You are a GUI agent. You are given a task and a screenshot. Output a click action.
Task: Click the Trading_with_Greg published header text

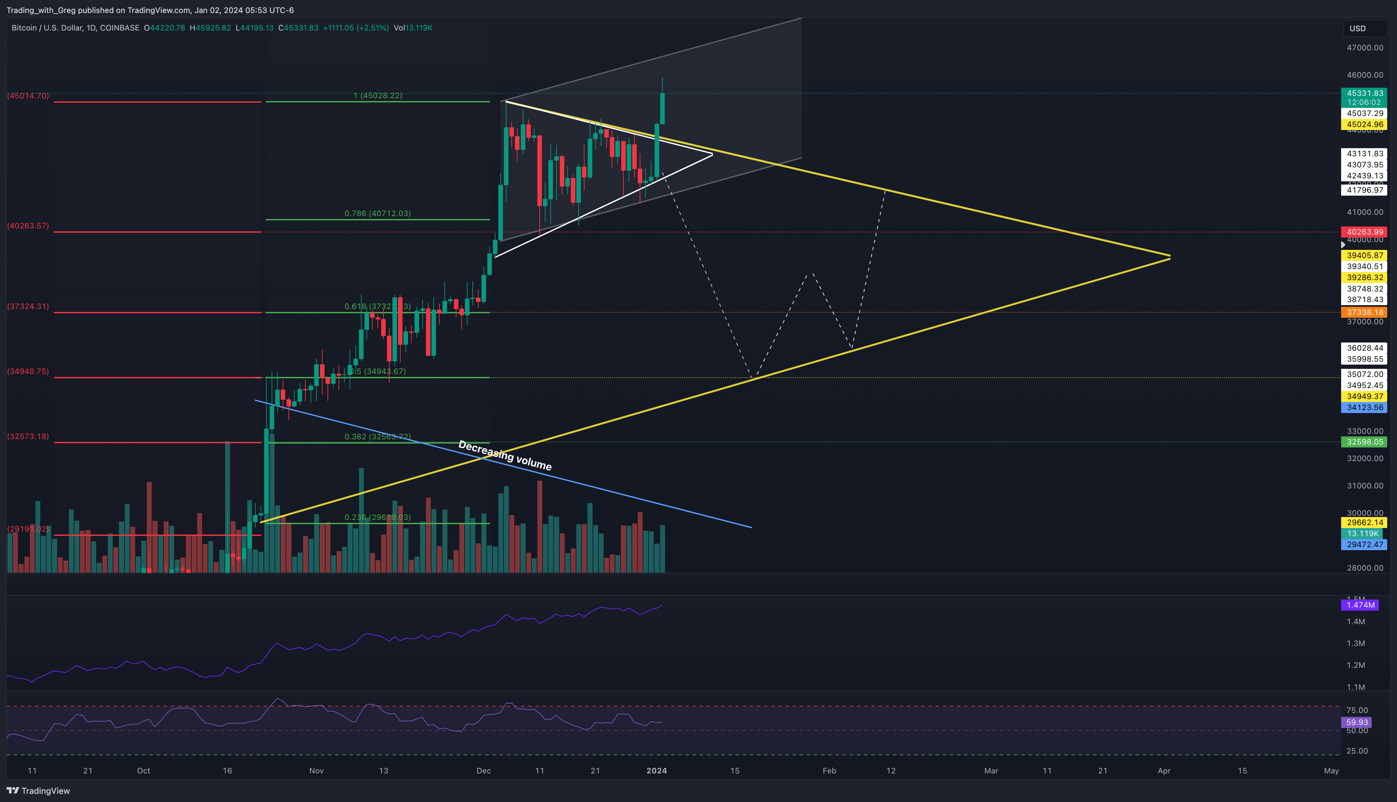coord(150,10)
